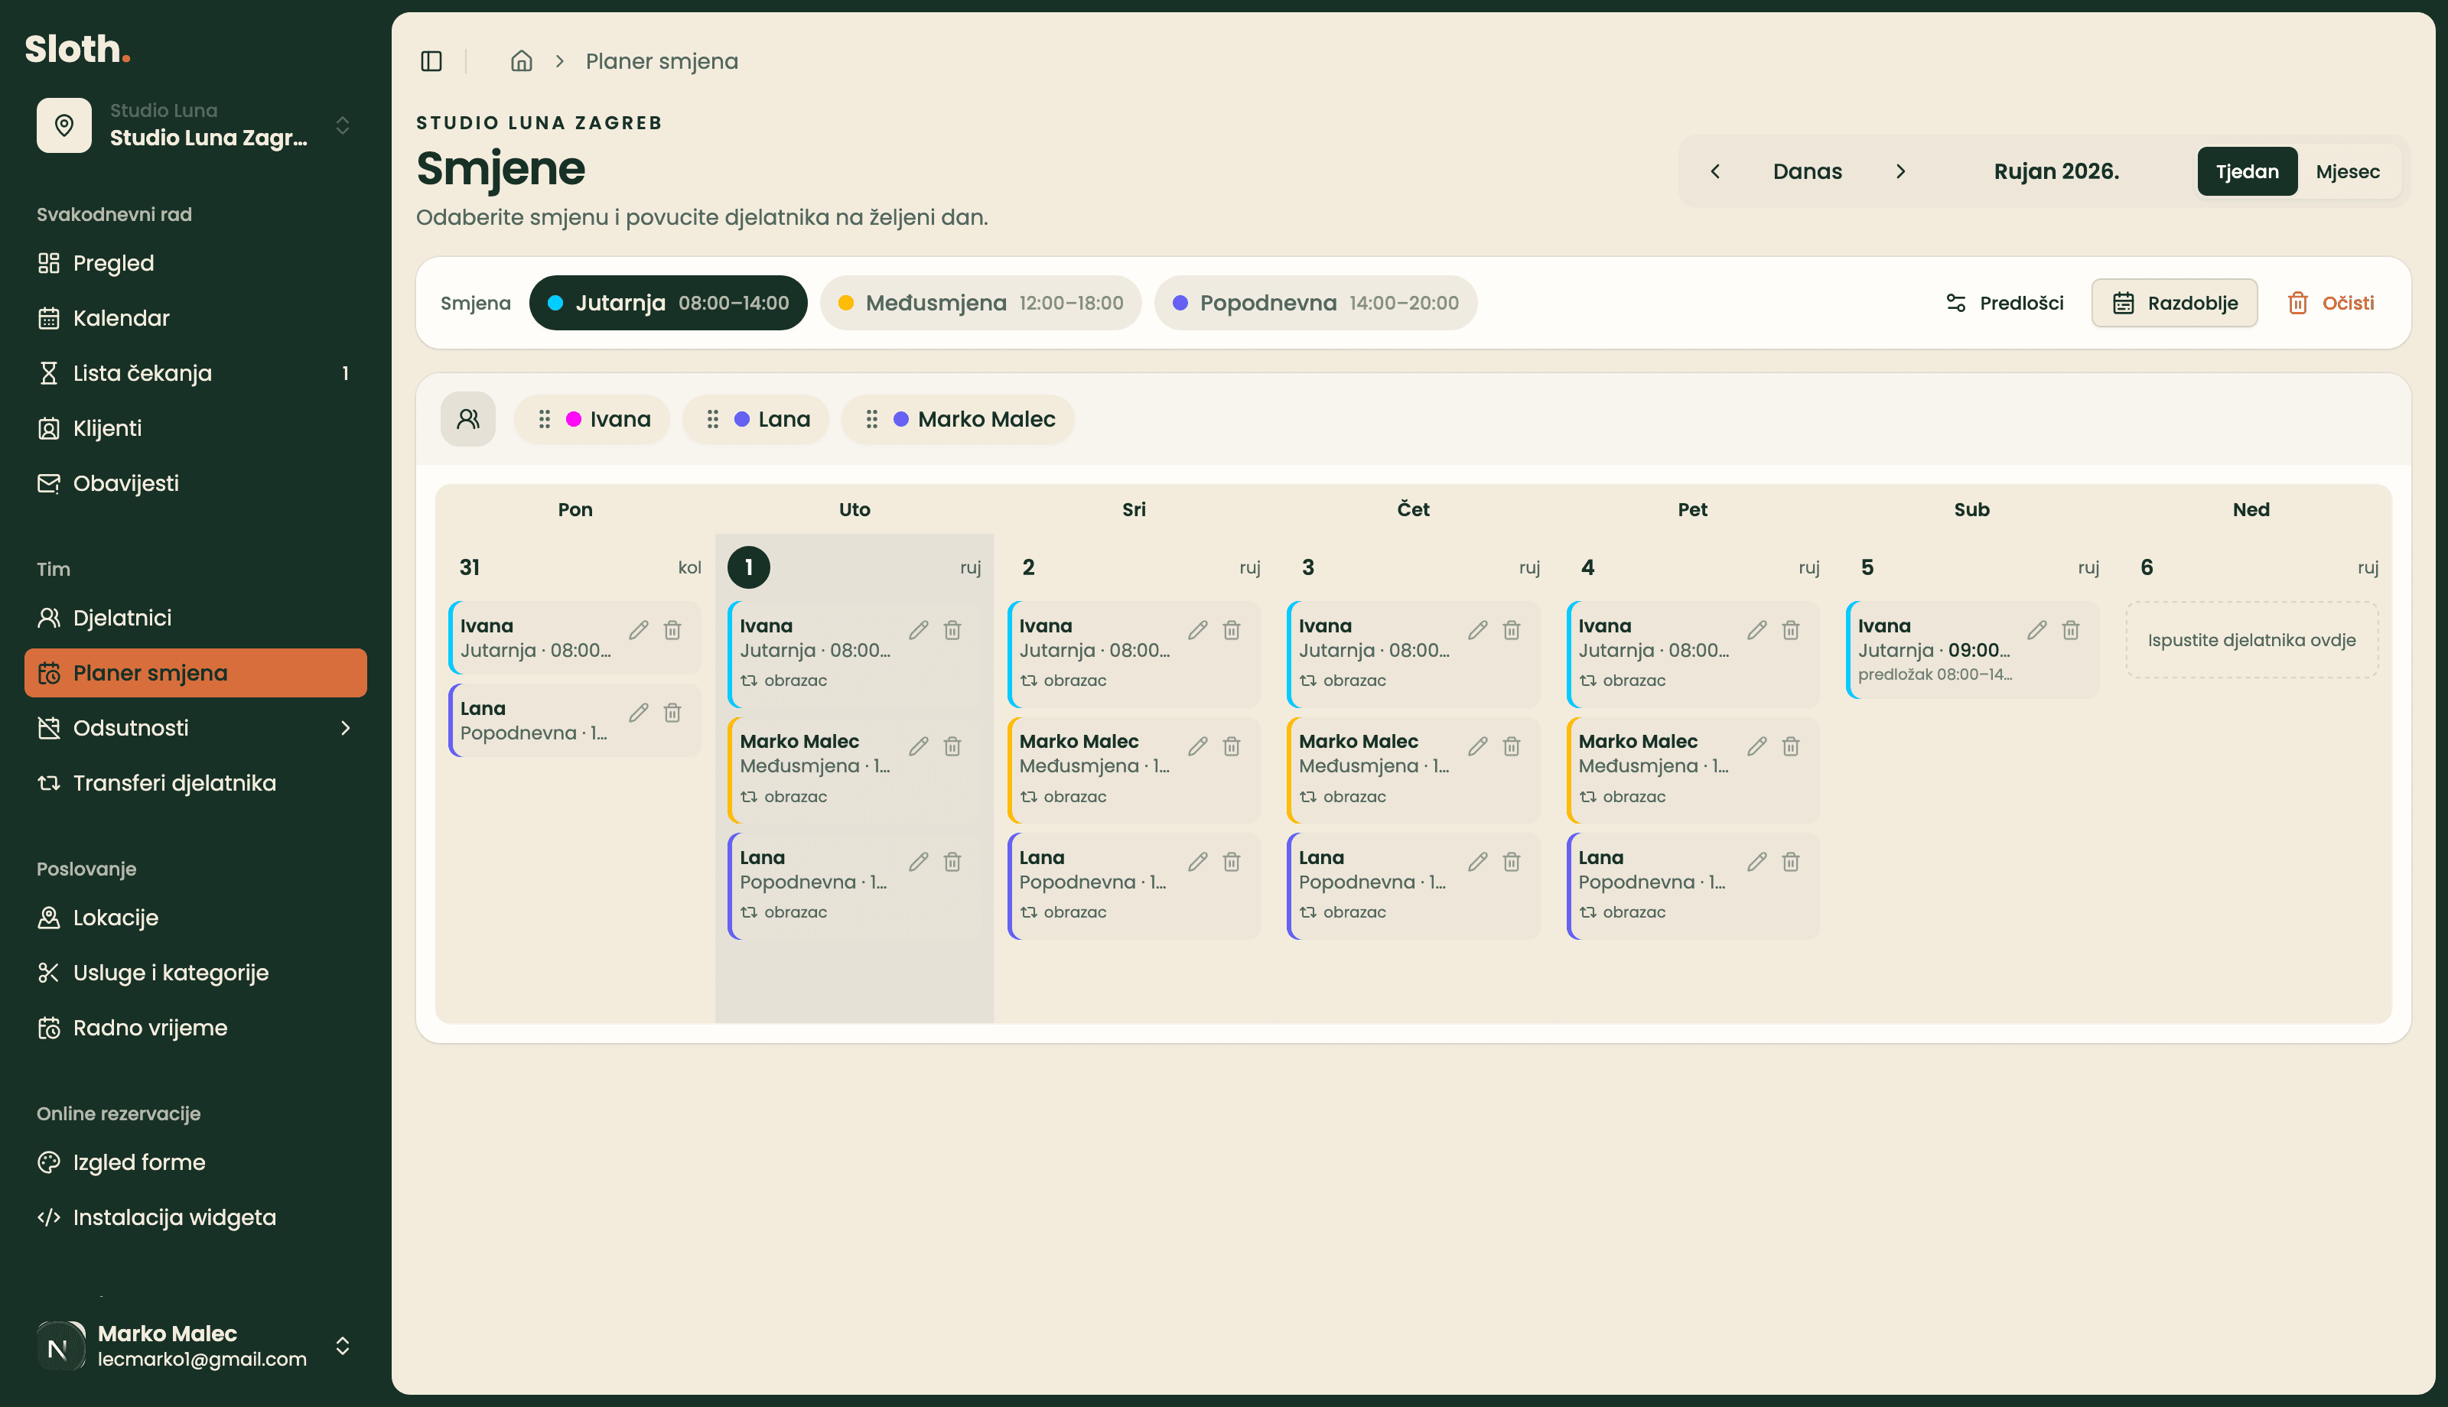Delete Lana's Monday Popodnevna shift
The image size is (2448, 1407).
point(672,712)
